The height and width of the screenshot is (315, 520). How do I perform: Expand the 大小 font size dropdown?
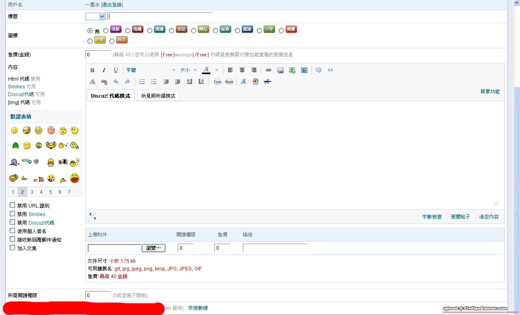click(188, 70)
